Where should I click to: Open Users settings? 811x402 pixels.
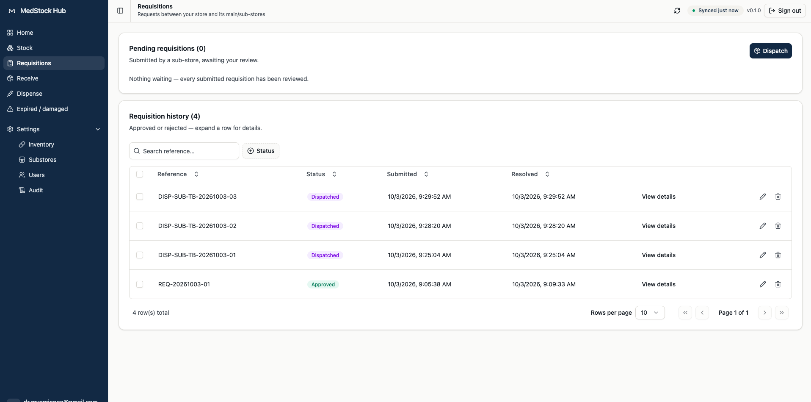59,175
